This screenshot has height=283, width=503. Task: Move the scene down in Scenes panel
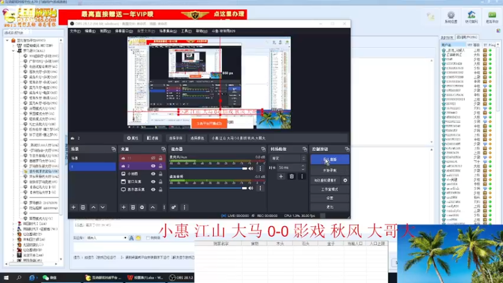tap(102, 208)
